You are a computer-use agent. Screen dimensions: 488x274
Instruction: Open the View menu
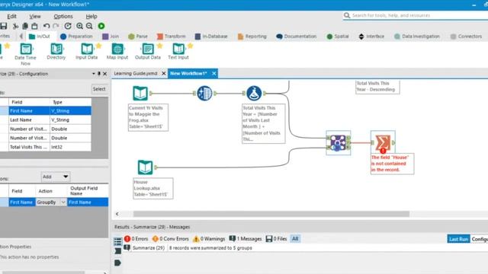(x=35, y=16)
